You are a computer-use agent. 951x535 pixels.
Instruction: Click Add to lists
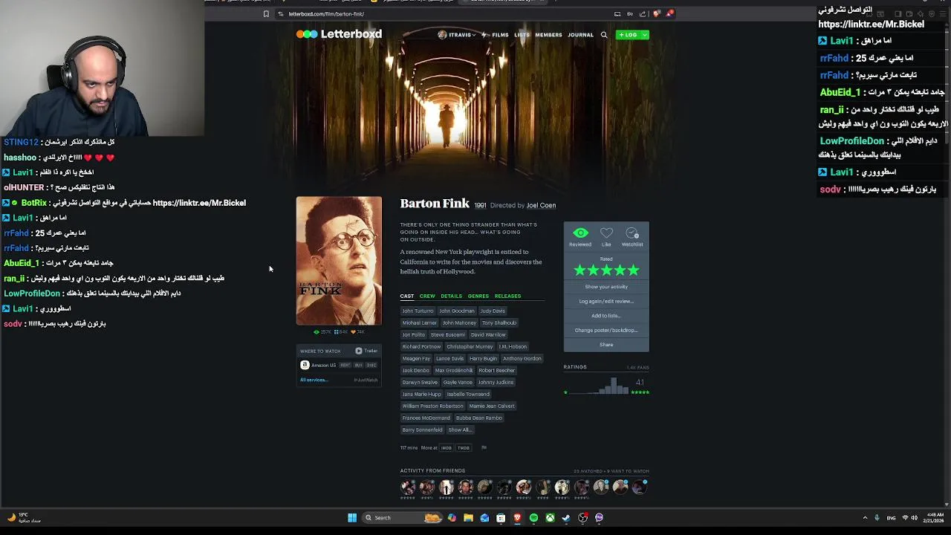(606, 316)
